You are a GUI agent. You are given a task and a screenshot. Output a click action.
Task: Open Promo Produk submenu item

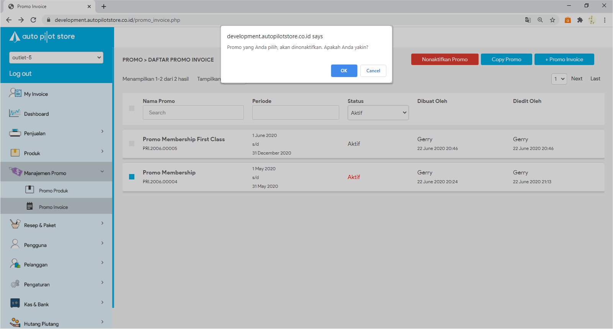[x=53, y=191]
